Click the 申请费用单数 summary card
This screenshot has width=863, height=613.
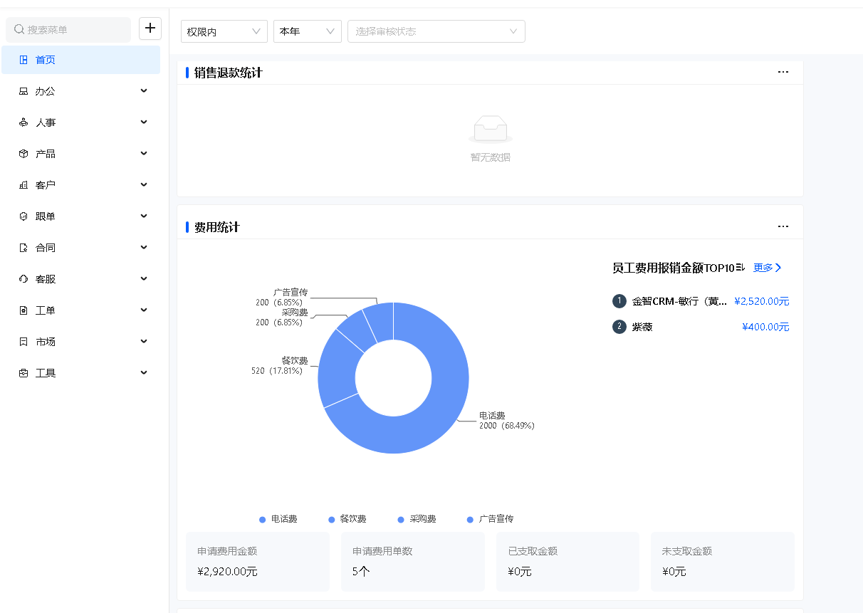(x=413, y=561)
